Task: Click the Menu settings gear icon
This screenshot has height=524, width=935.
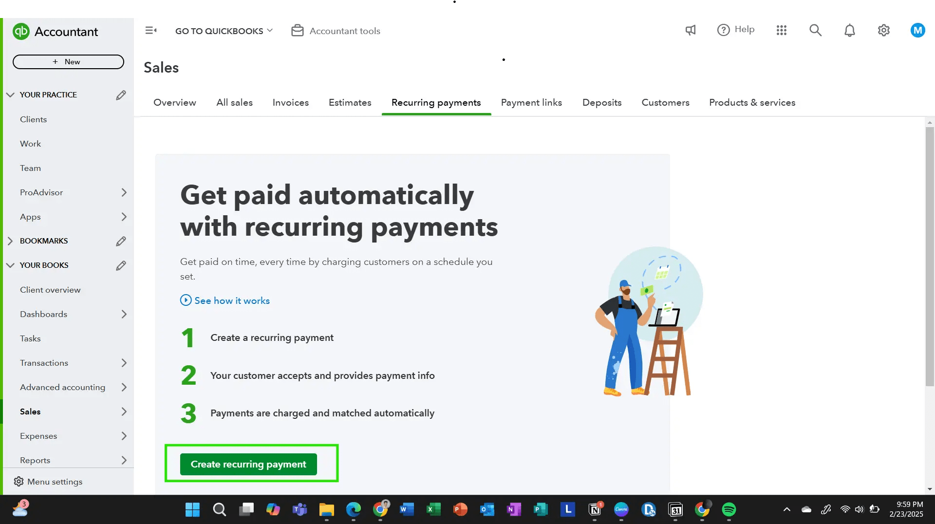Action: pos(19,482)
